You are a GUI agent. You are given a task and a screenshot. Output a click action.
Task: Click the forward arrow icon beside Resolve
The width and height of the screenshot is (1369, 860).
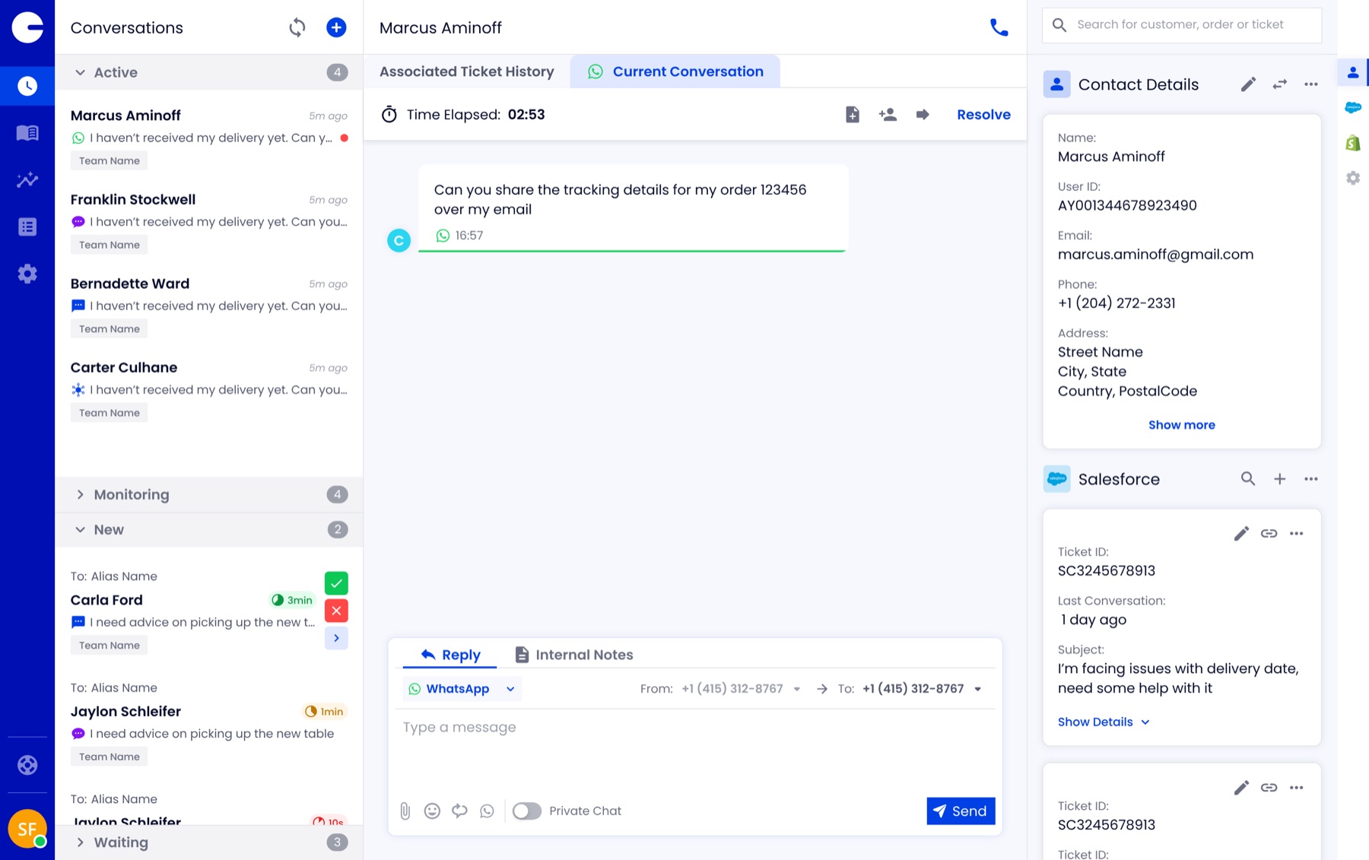923,115
